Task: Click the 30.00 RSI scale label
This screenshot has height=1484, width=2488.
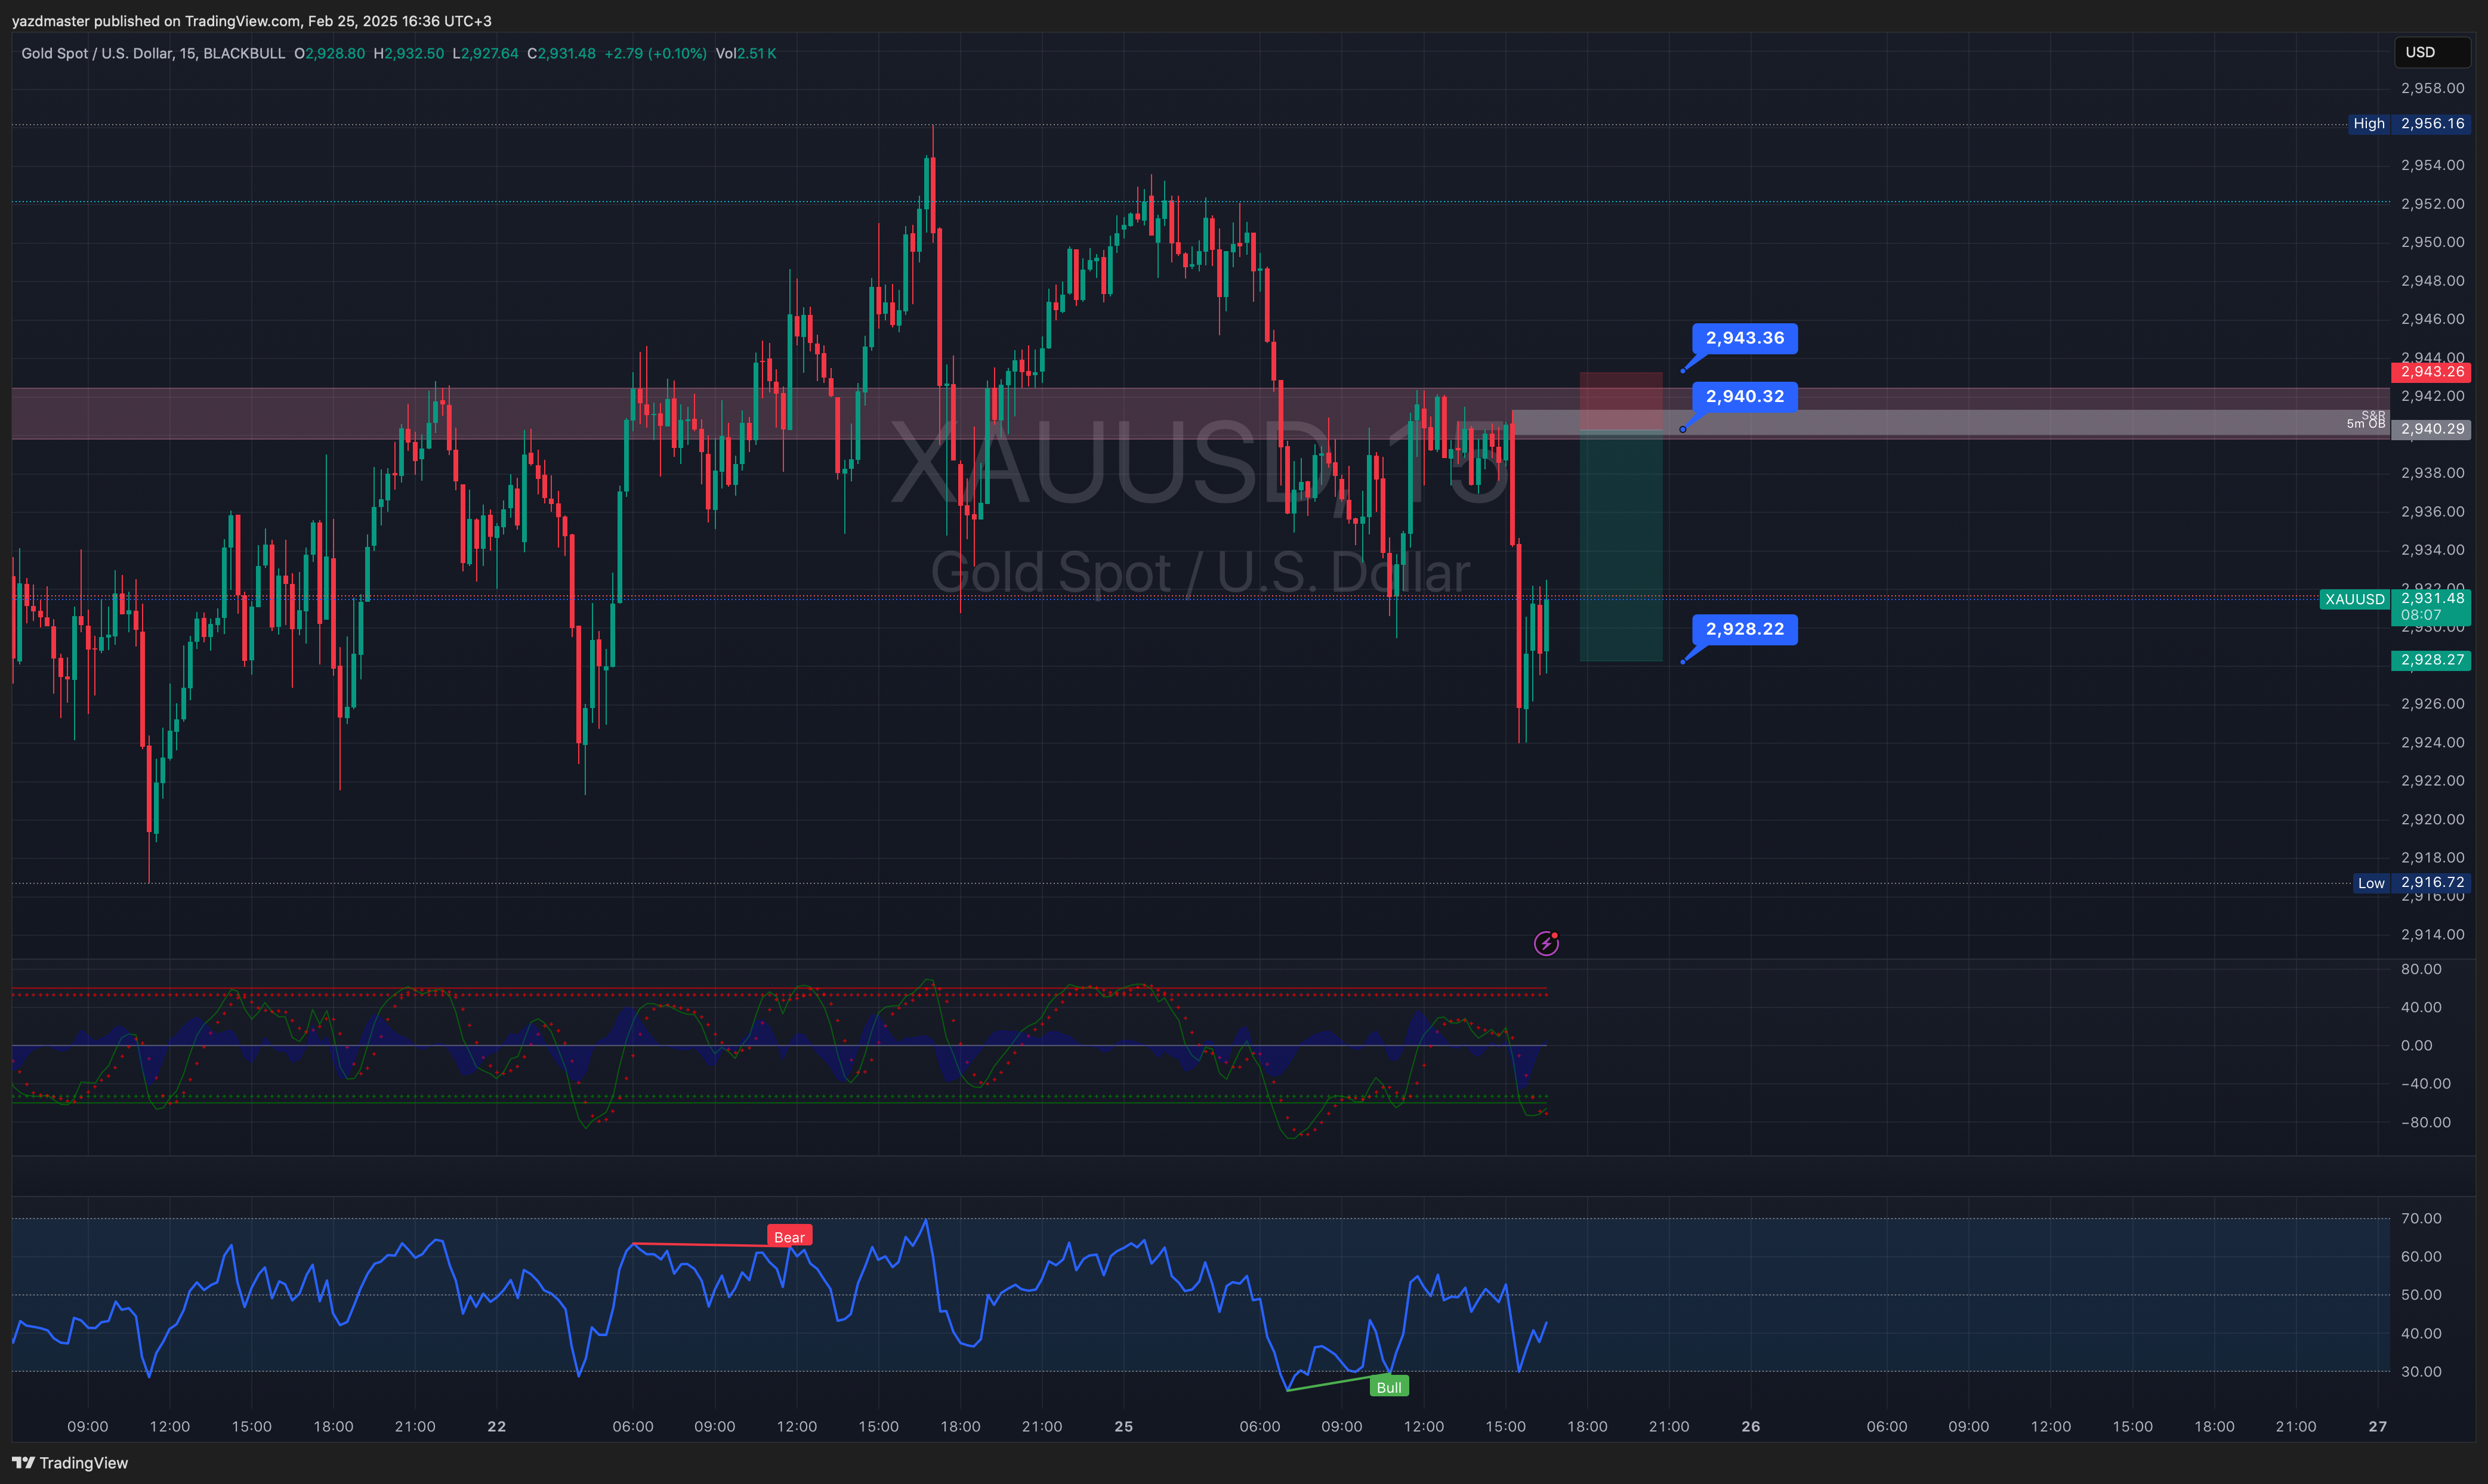Action: (2421, 1372)
